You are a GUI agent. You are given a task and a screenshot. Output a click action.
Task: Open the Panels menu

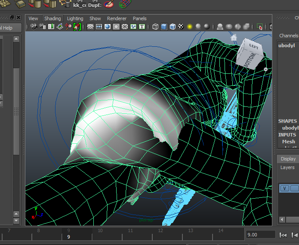point(139,18)
